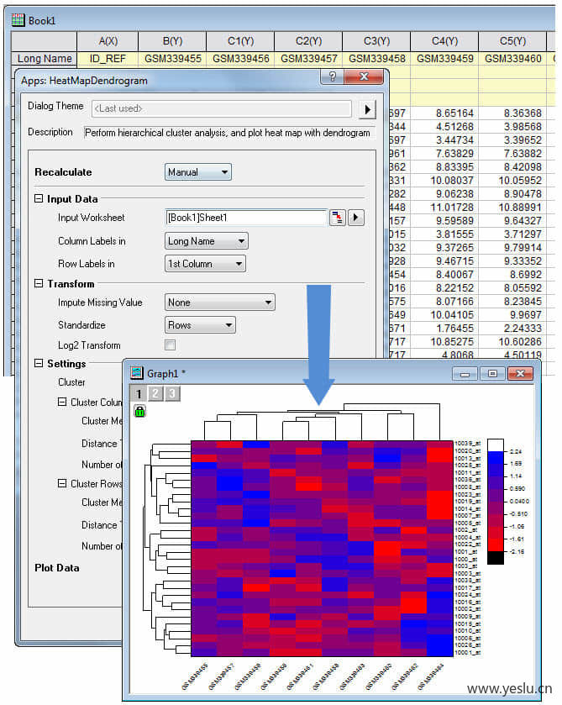
Task: Click the GSM339456 long name cell
Action: 240,59
